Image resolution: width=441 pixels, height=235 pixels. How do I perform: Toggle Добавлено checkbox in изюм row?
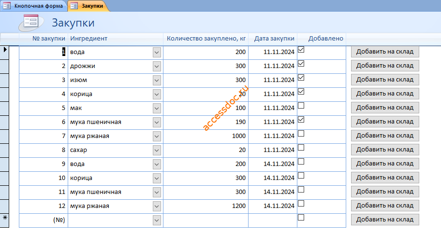[x=301, y=78]
